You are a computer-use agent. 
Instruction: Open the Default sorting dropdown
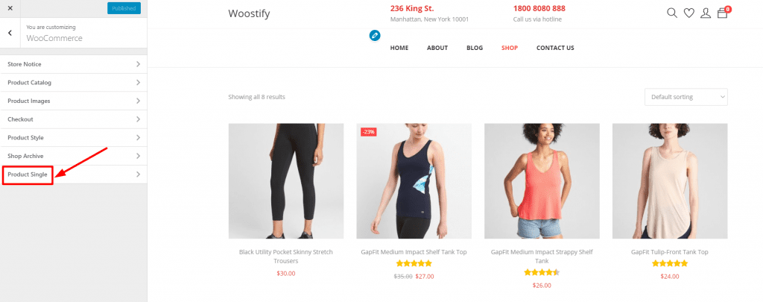coord(686,97)
